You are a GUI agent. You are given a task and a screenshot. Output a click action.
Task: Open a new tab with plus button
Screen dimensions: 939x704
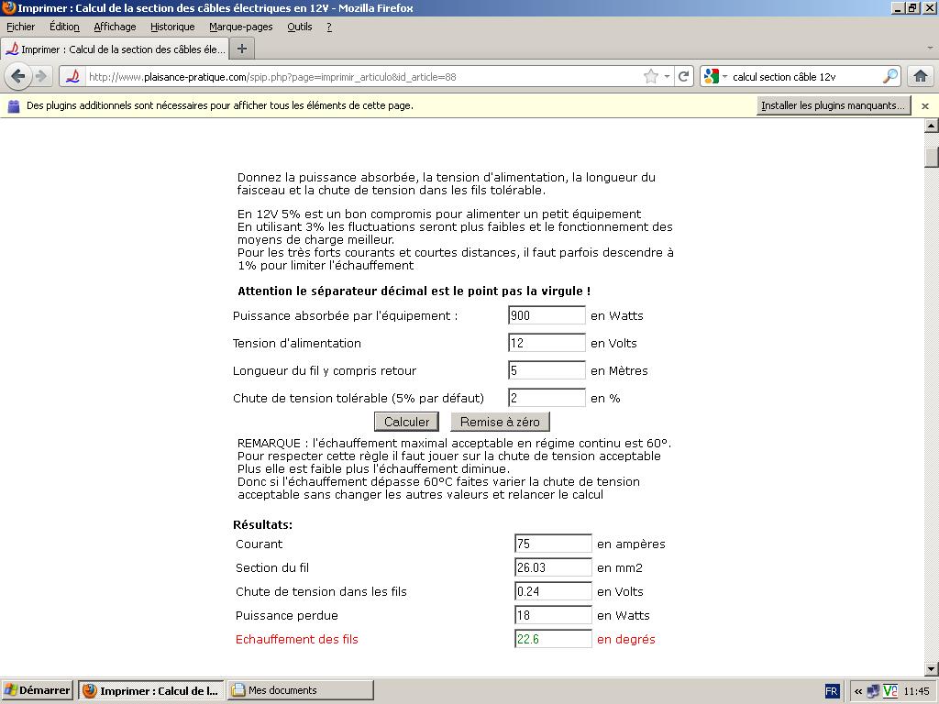tap(242, 49)
